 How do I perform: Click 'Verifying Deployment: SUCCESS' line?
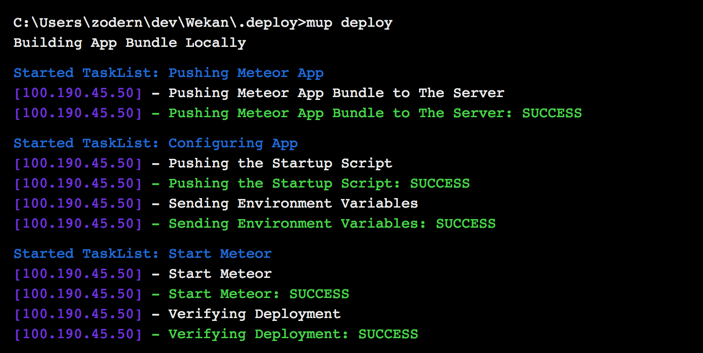(216, 334)
